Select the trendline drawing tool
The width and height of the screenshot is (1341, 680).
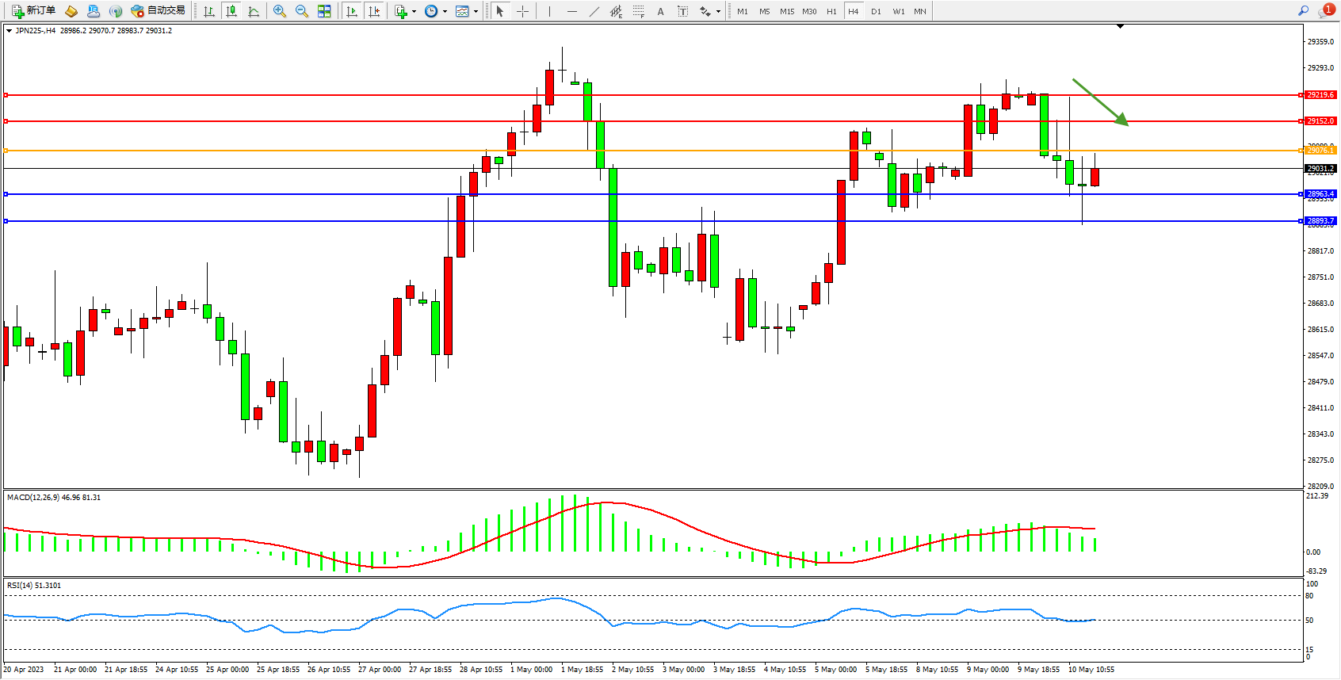click(x=594, y=11)
